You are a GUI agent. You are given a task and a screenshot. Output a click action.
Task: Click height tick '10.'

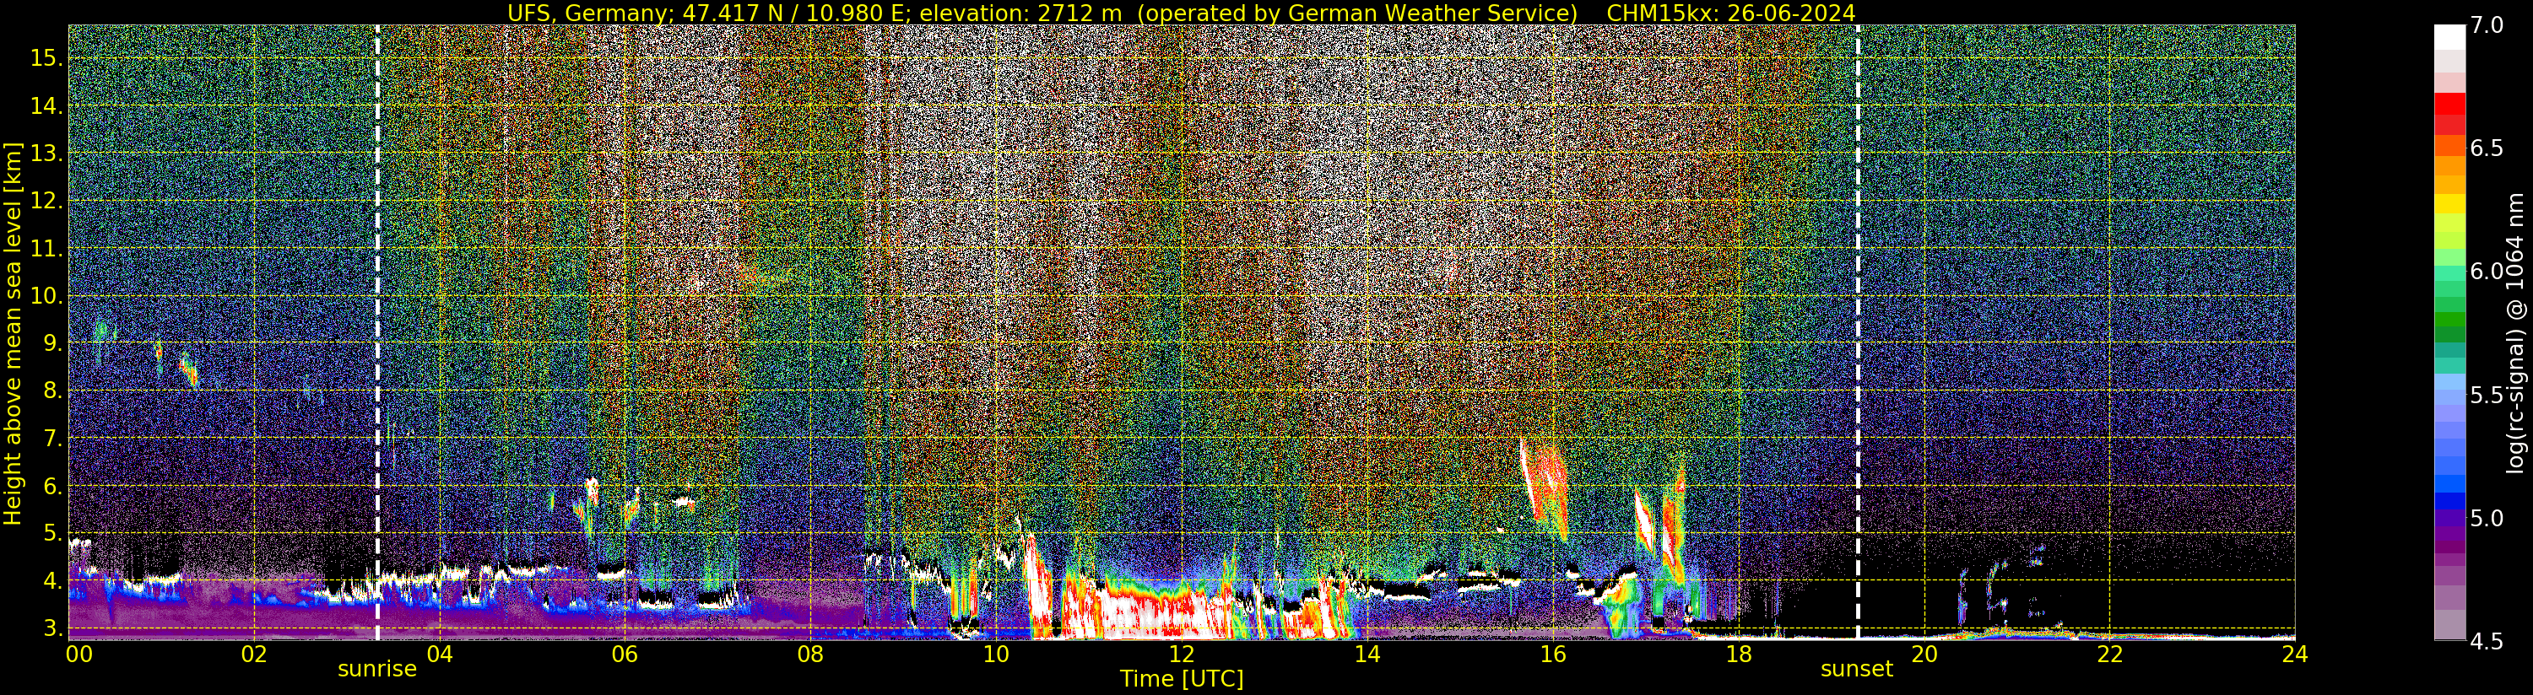pyautogui.click(x=46, y=296)
